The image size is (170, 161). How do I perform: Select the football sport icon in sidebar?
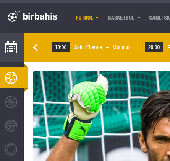click(x=11, y=78)
